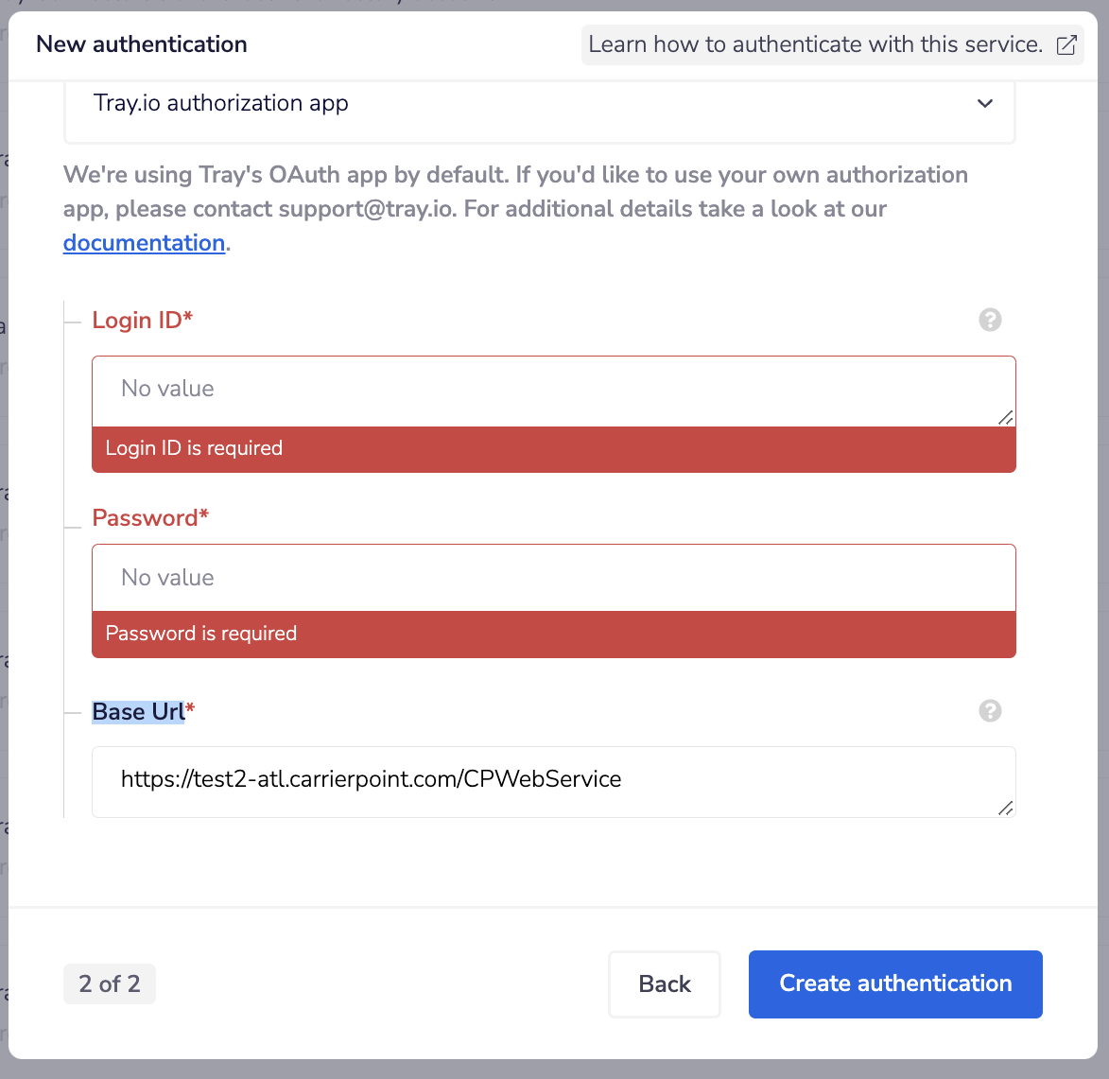Click the Back button
This screenshot has width=1109, height=1079.
[664, 983]
